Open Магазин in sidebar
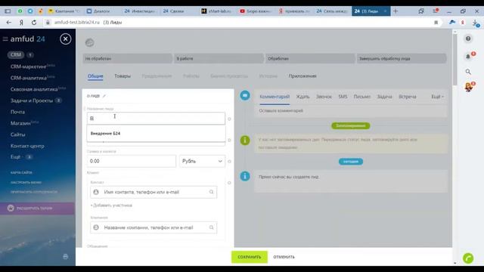The width and height of the screenshot is (484, 272). 20,123
